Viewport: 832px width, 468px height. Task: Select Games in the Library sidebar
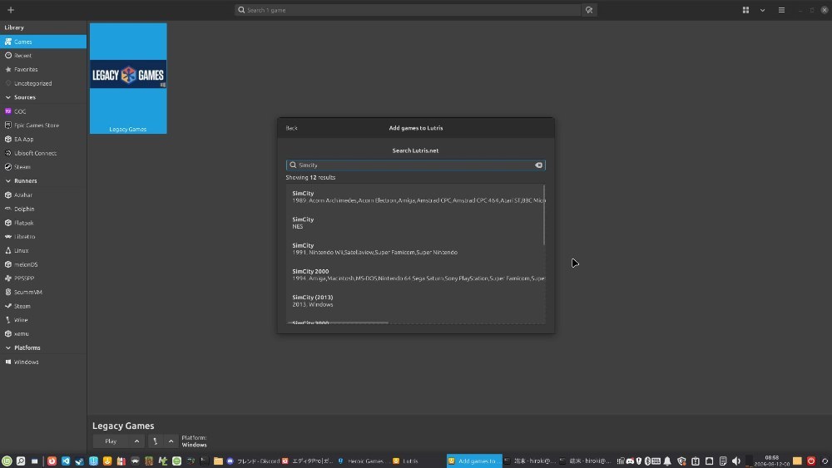coord(43,42)
